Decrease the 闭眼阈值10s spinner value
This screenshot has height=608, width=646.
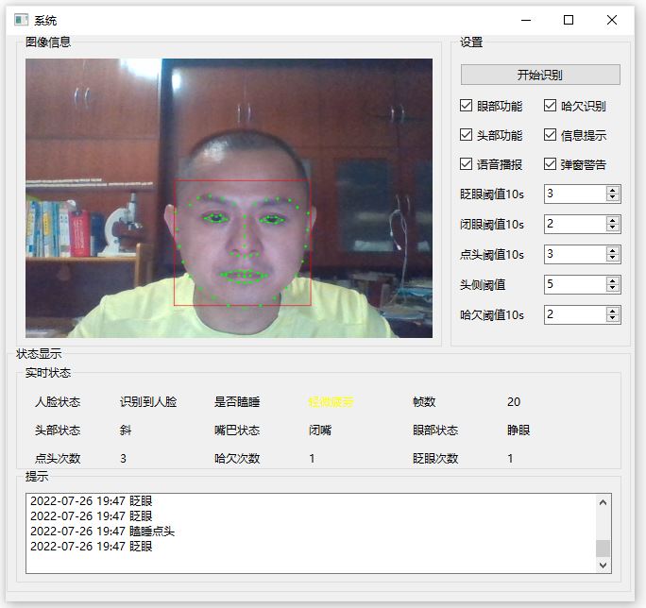tap(613, 228)
